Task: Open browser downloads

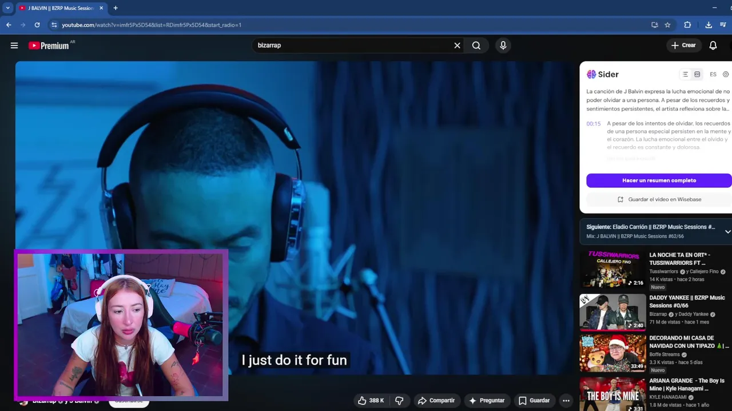Action: click(x=709, y=25)
